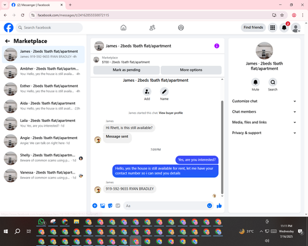
Task: Click message '919-592-9655 RYAN BRADLEY'
Action: [x=129, y=189]
